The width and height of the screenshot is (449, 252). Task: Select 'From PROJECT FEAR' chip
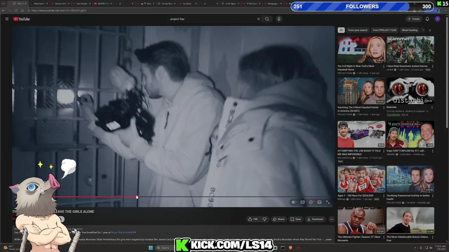384,30
